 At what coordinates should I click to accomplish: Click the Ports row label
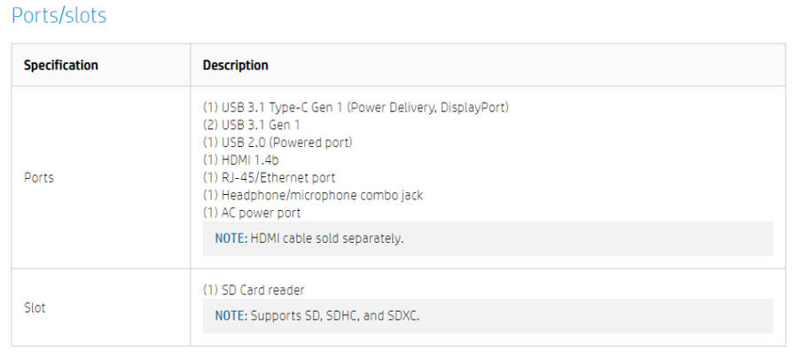click(x=38, y=177)
